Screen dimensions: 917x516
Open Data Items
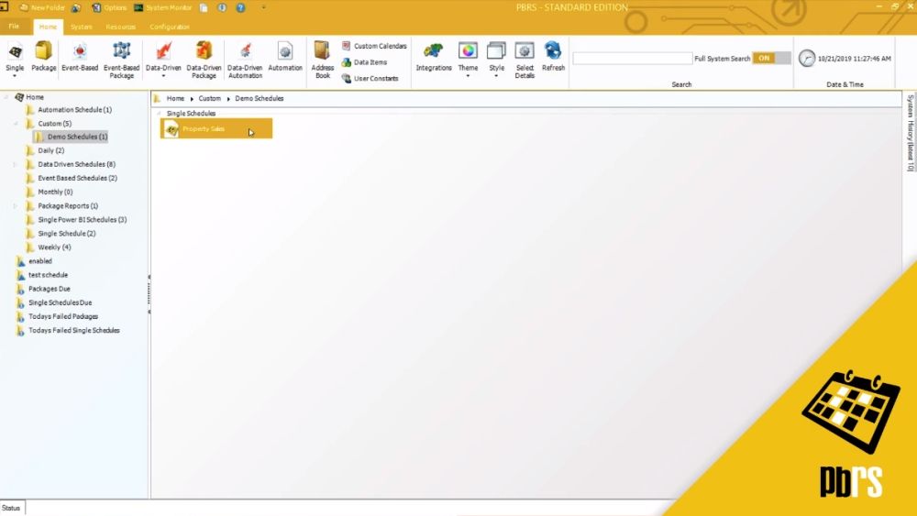[x=364, y=62]
